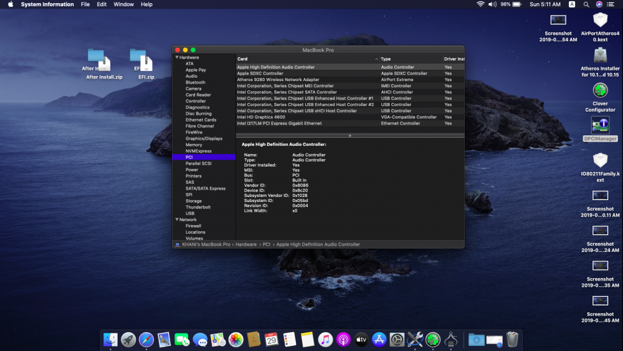Click split divider handle between panes
Screen dimensions: 623x351
click(350, 136)
